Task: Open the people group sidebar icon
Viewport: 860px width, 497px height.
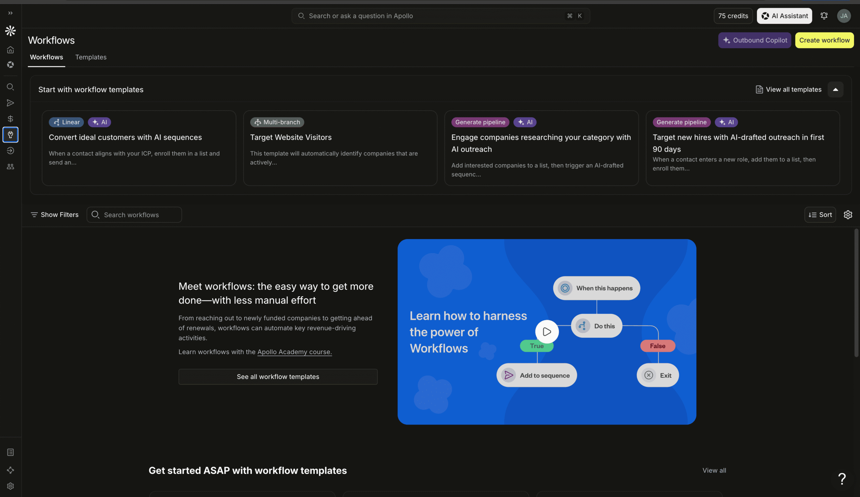Action: click(10, 167)
